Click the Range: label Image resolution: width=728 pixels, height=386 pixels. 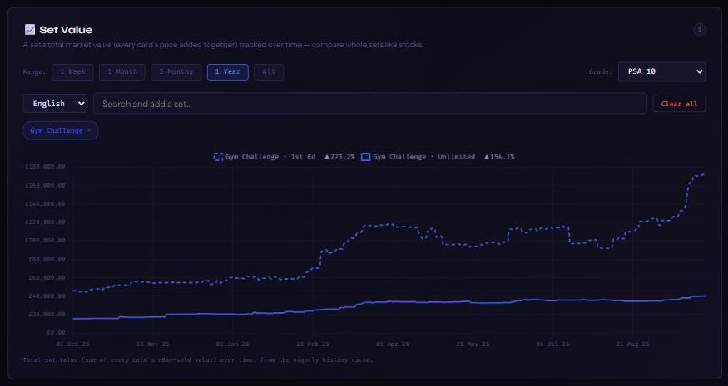34,72
